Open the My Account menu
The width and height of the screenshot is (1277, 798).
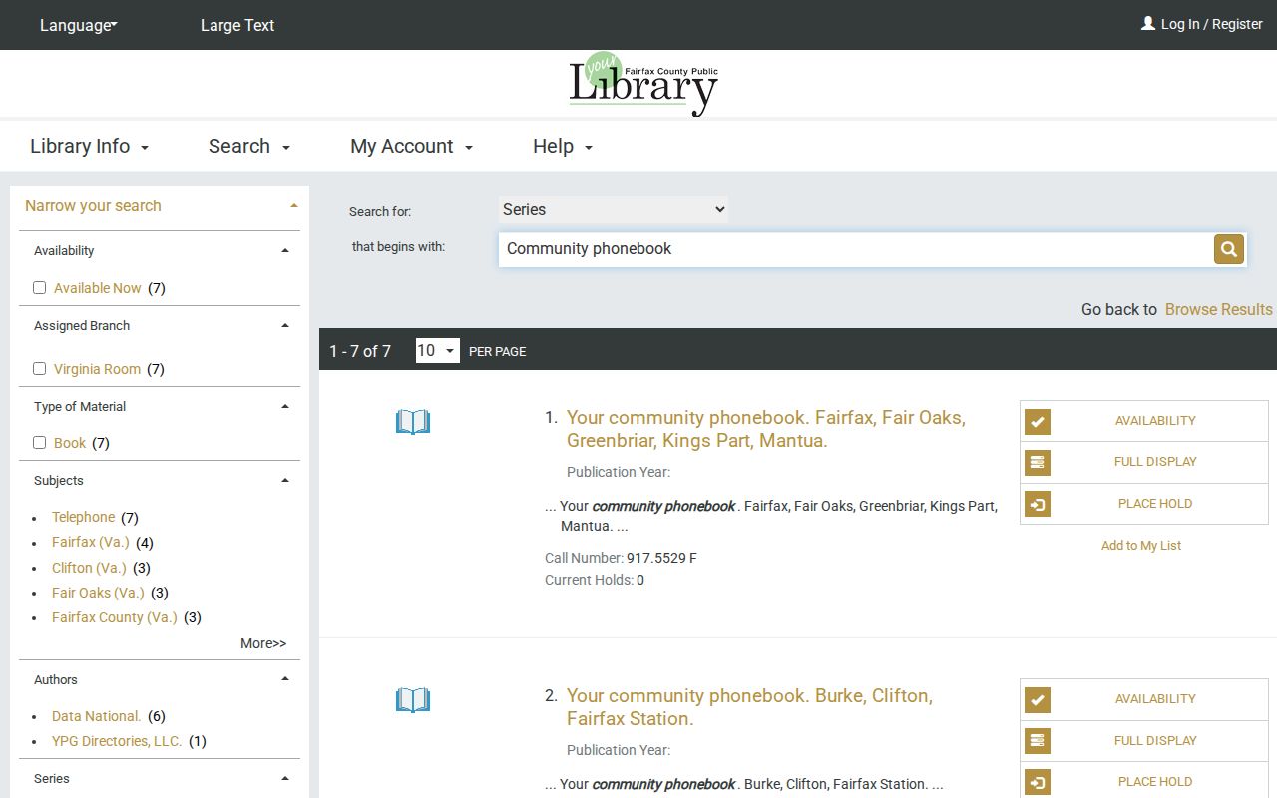(x=411, y=147)
